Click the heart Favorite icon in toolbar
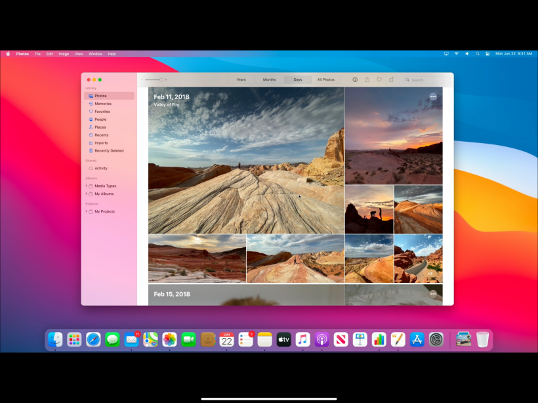 [379, 79]
